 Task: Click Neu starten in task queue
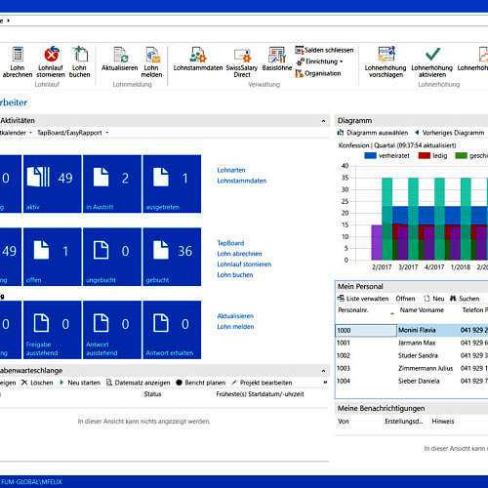point(80,383)
